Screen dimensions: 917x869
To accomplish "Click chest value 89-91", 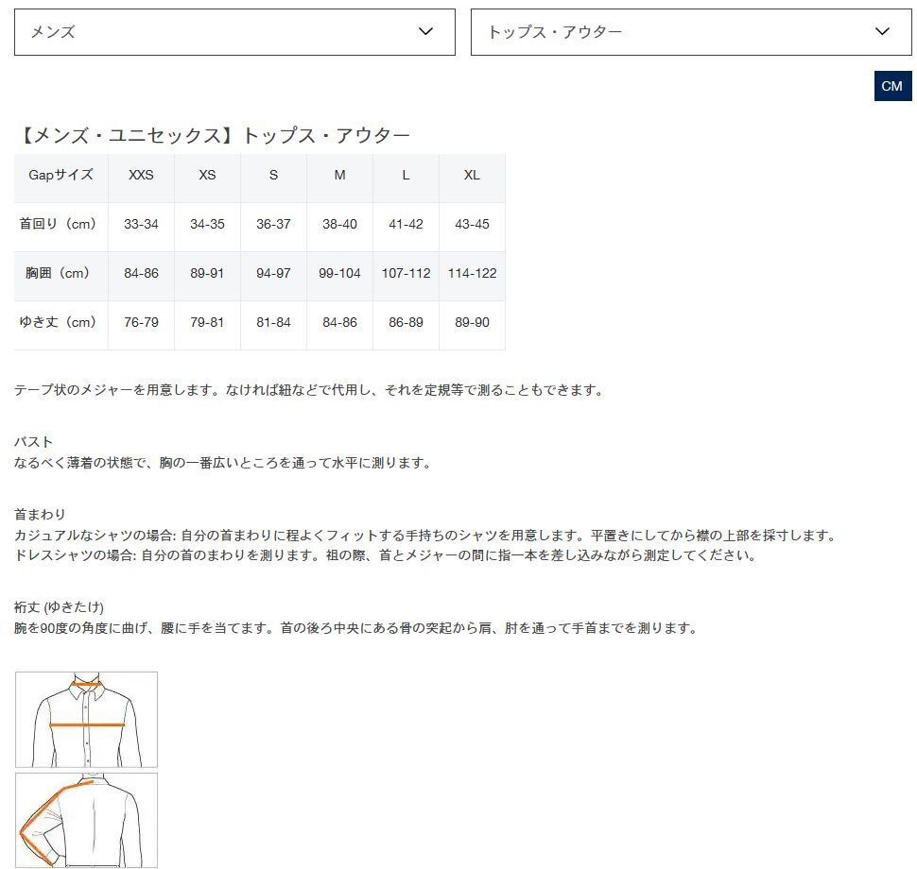I will pos(207,273).
